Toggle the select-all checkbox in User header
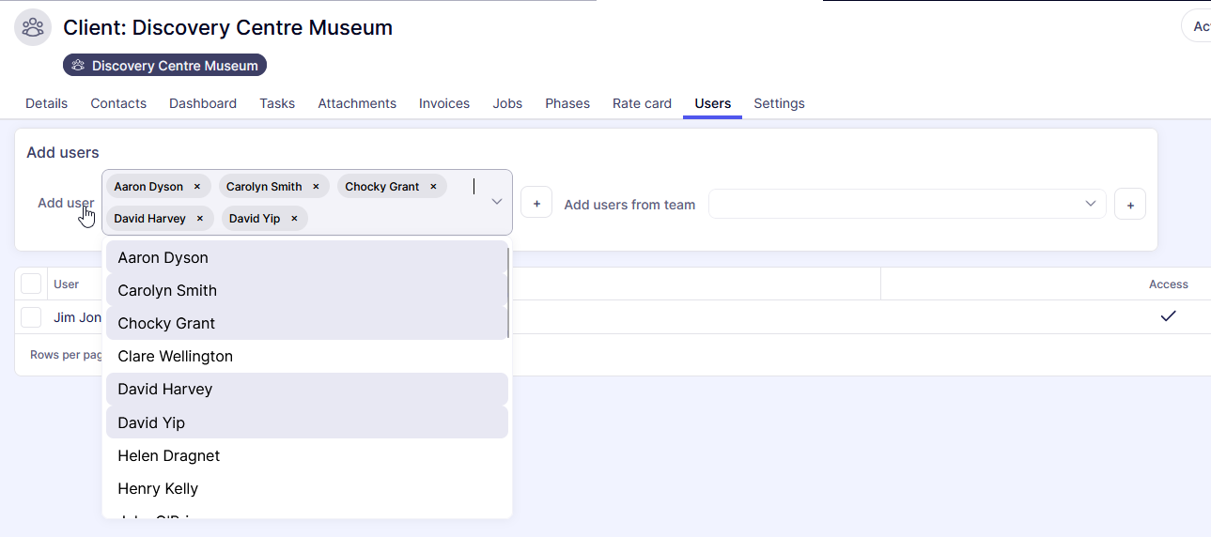This screenshot has height=537, width=1211. (31, 284)
